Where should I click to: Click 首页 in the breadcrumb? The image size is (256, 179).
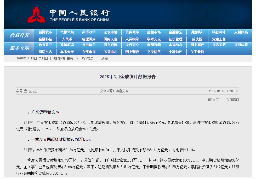[70, 59]
